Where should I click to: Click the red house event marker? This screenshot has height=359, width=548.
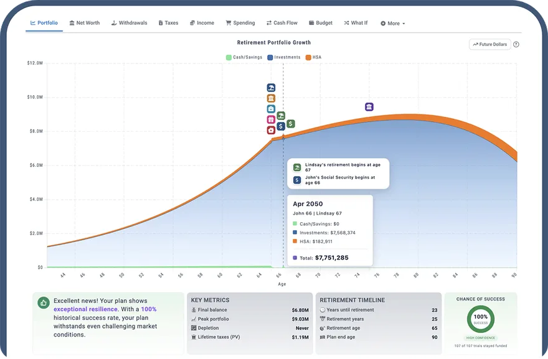271,130
